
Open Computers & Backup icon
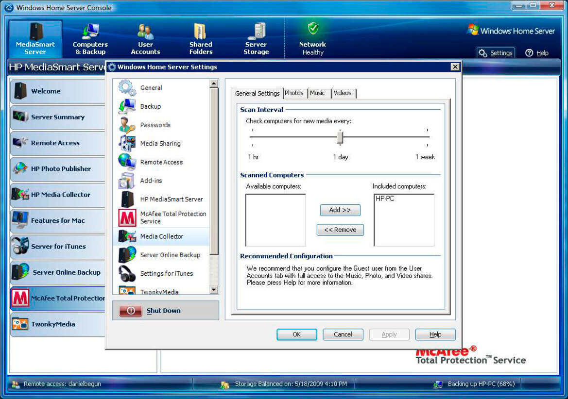(x=90, y=31)
